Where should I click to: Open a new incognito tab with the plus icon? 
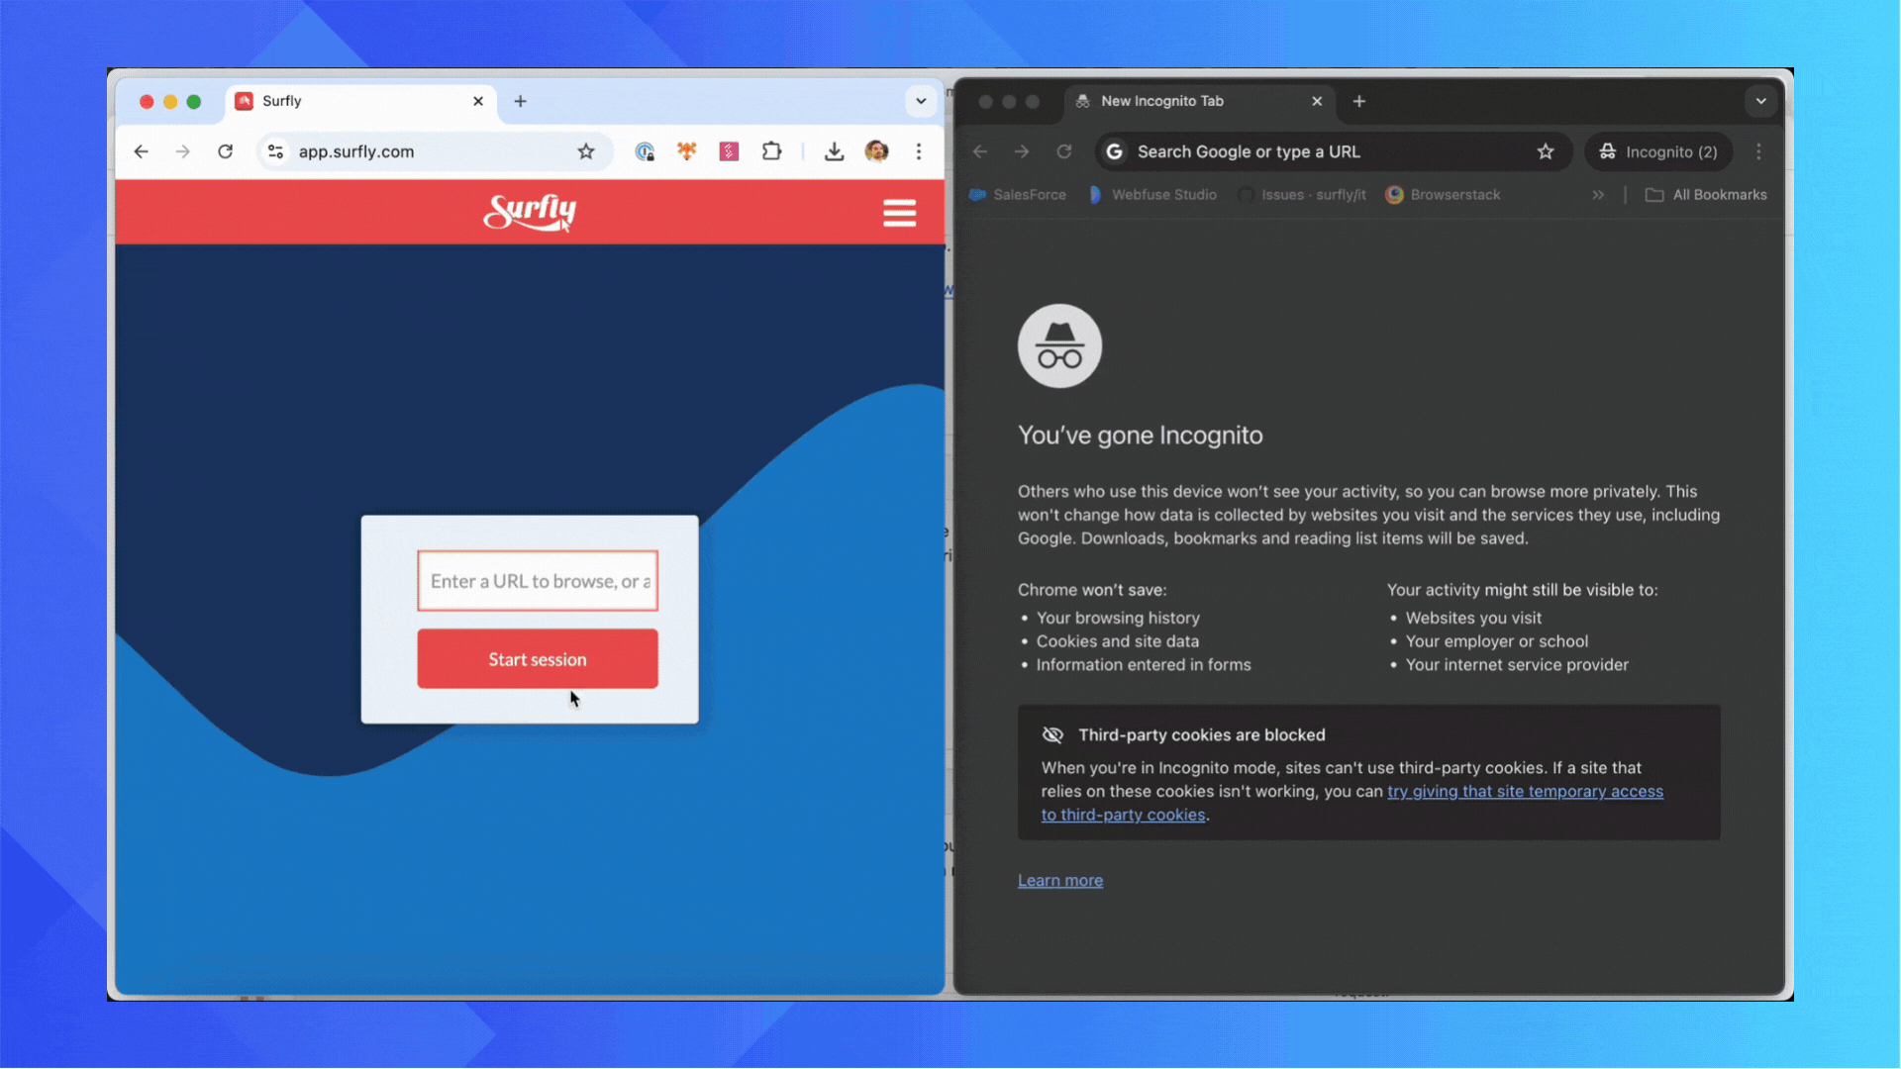(x=1358, y=101)
